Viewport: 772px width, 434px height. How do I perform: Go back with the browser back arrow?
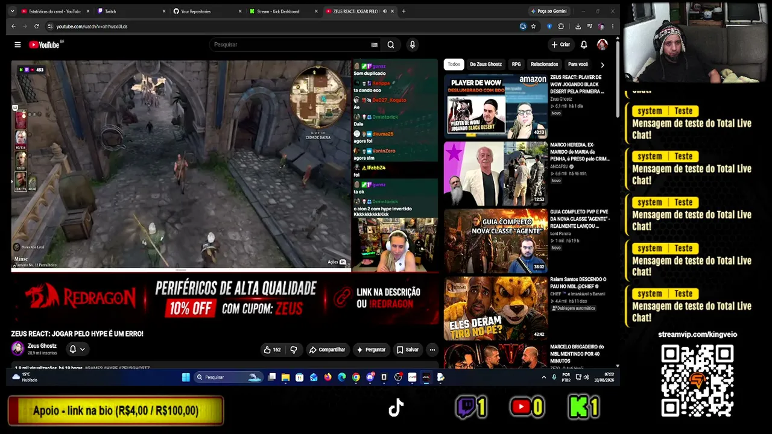(13, 27)
